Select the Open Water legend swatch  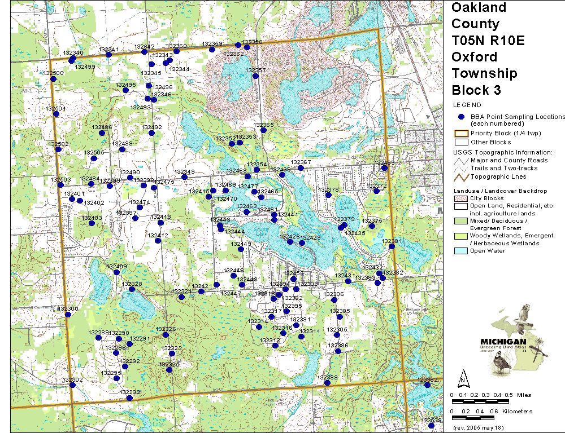click(461, 251)
